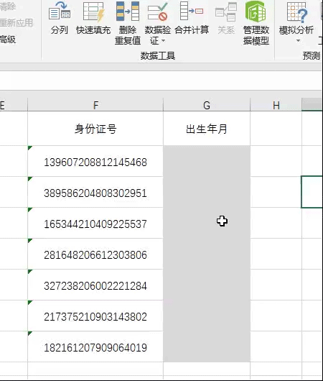The width and height of the screenshot is (323, 381).
Task: Click column H cell beside 182161207909064019
Action: coord(276,346)
